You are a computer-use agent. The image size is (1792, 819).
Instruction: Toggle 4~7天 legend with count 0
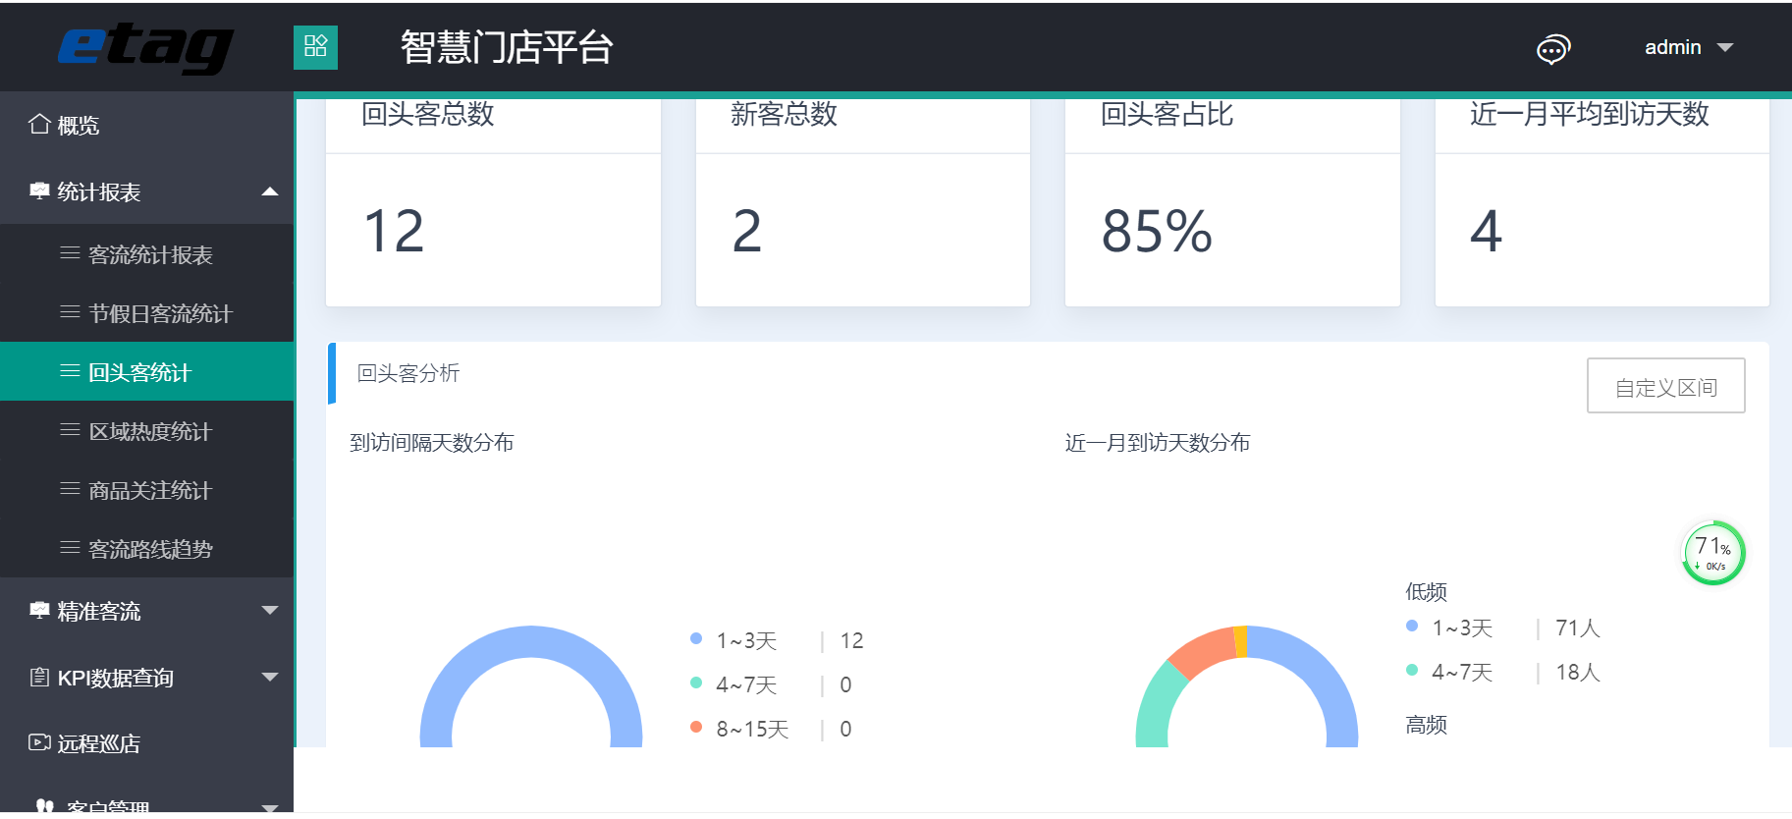(x=771, y=684)
